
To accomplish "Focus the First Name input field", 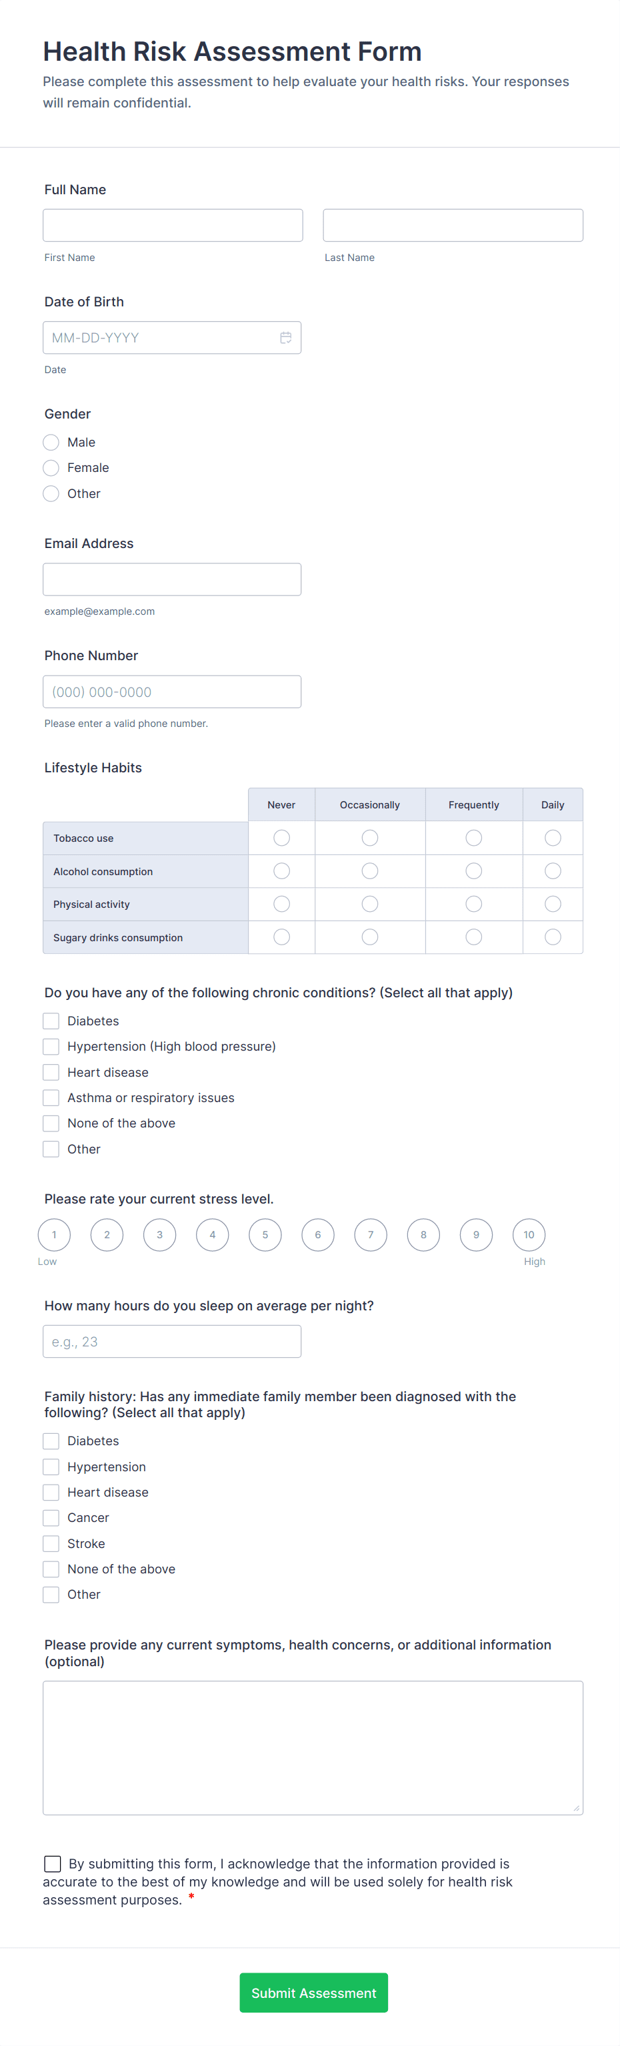I will click(173, 226).
